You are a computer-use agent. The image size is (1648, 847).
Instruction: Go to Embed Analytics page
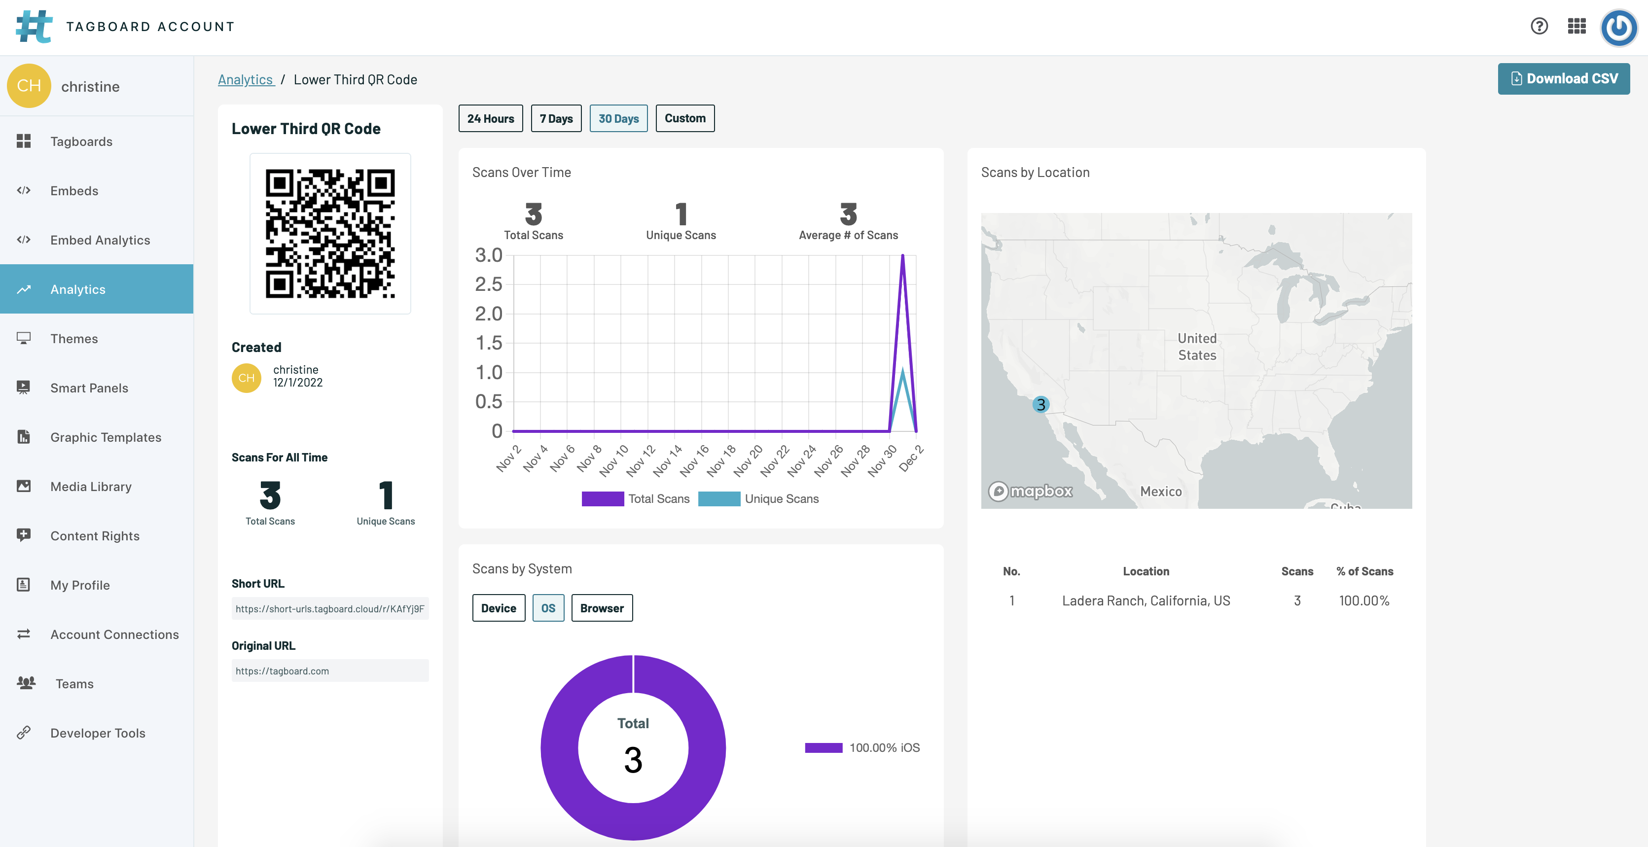tap(97, 240)
